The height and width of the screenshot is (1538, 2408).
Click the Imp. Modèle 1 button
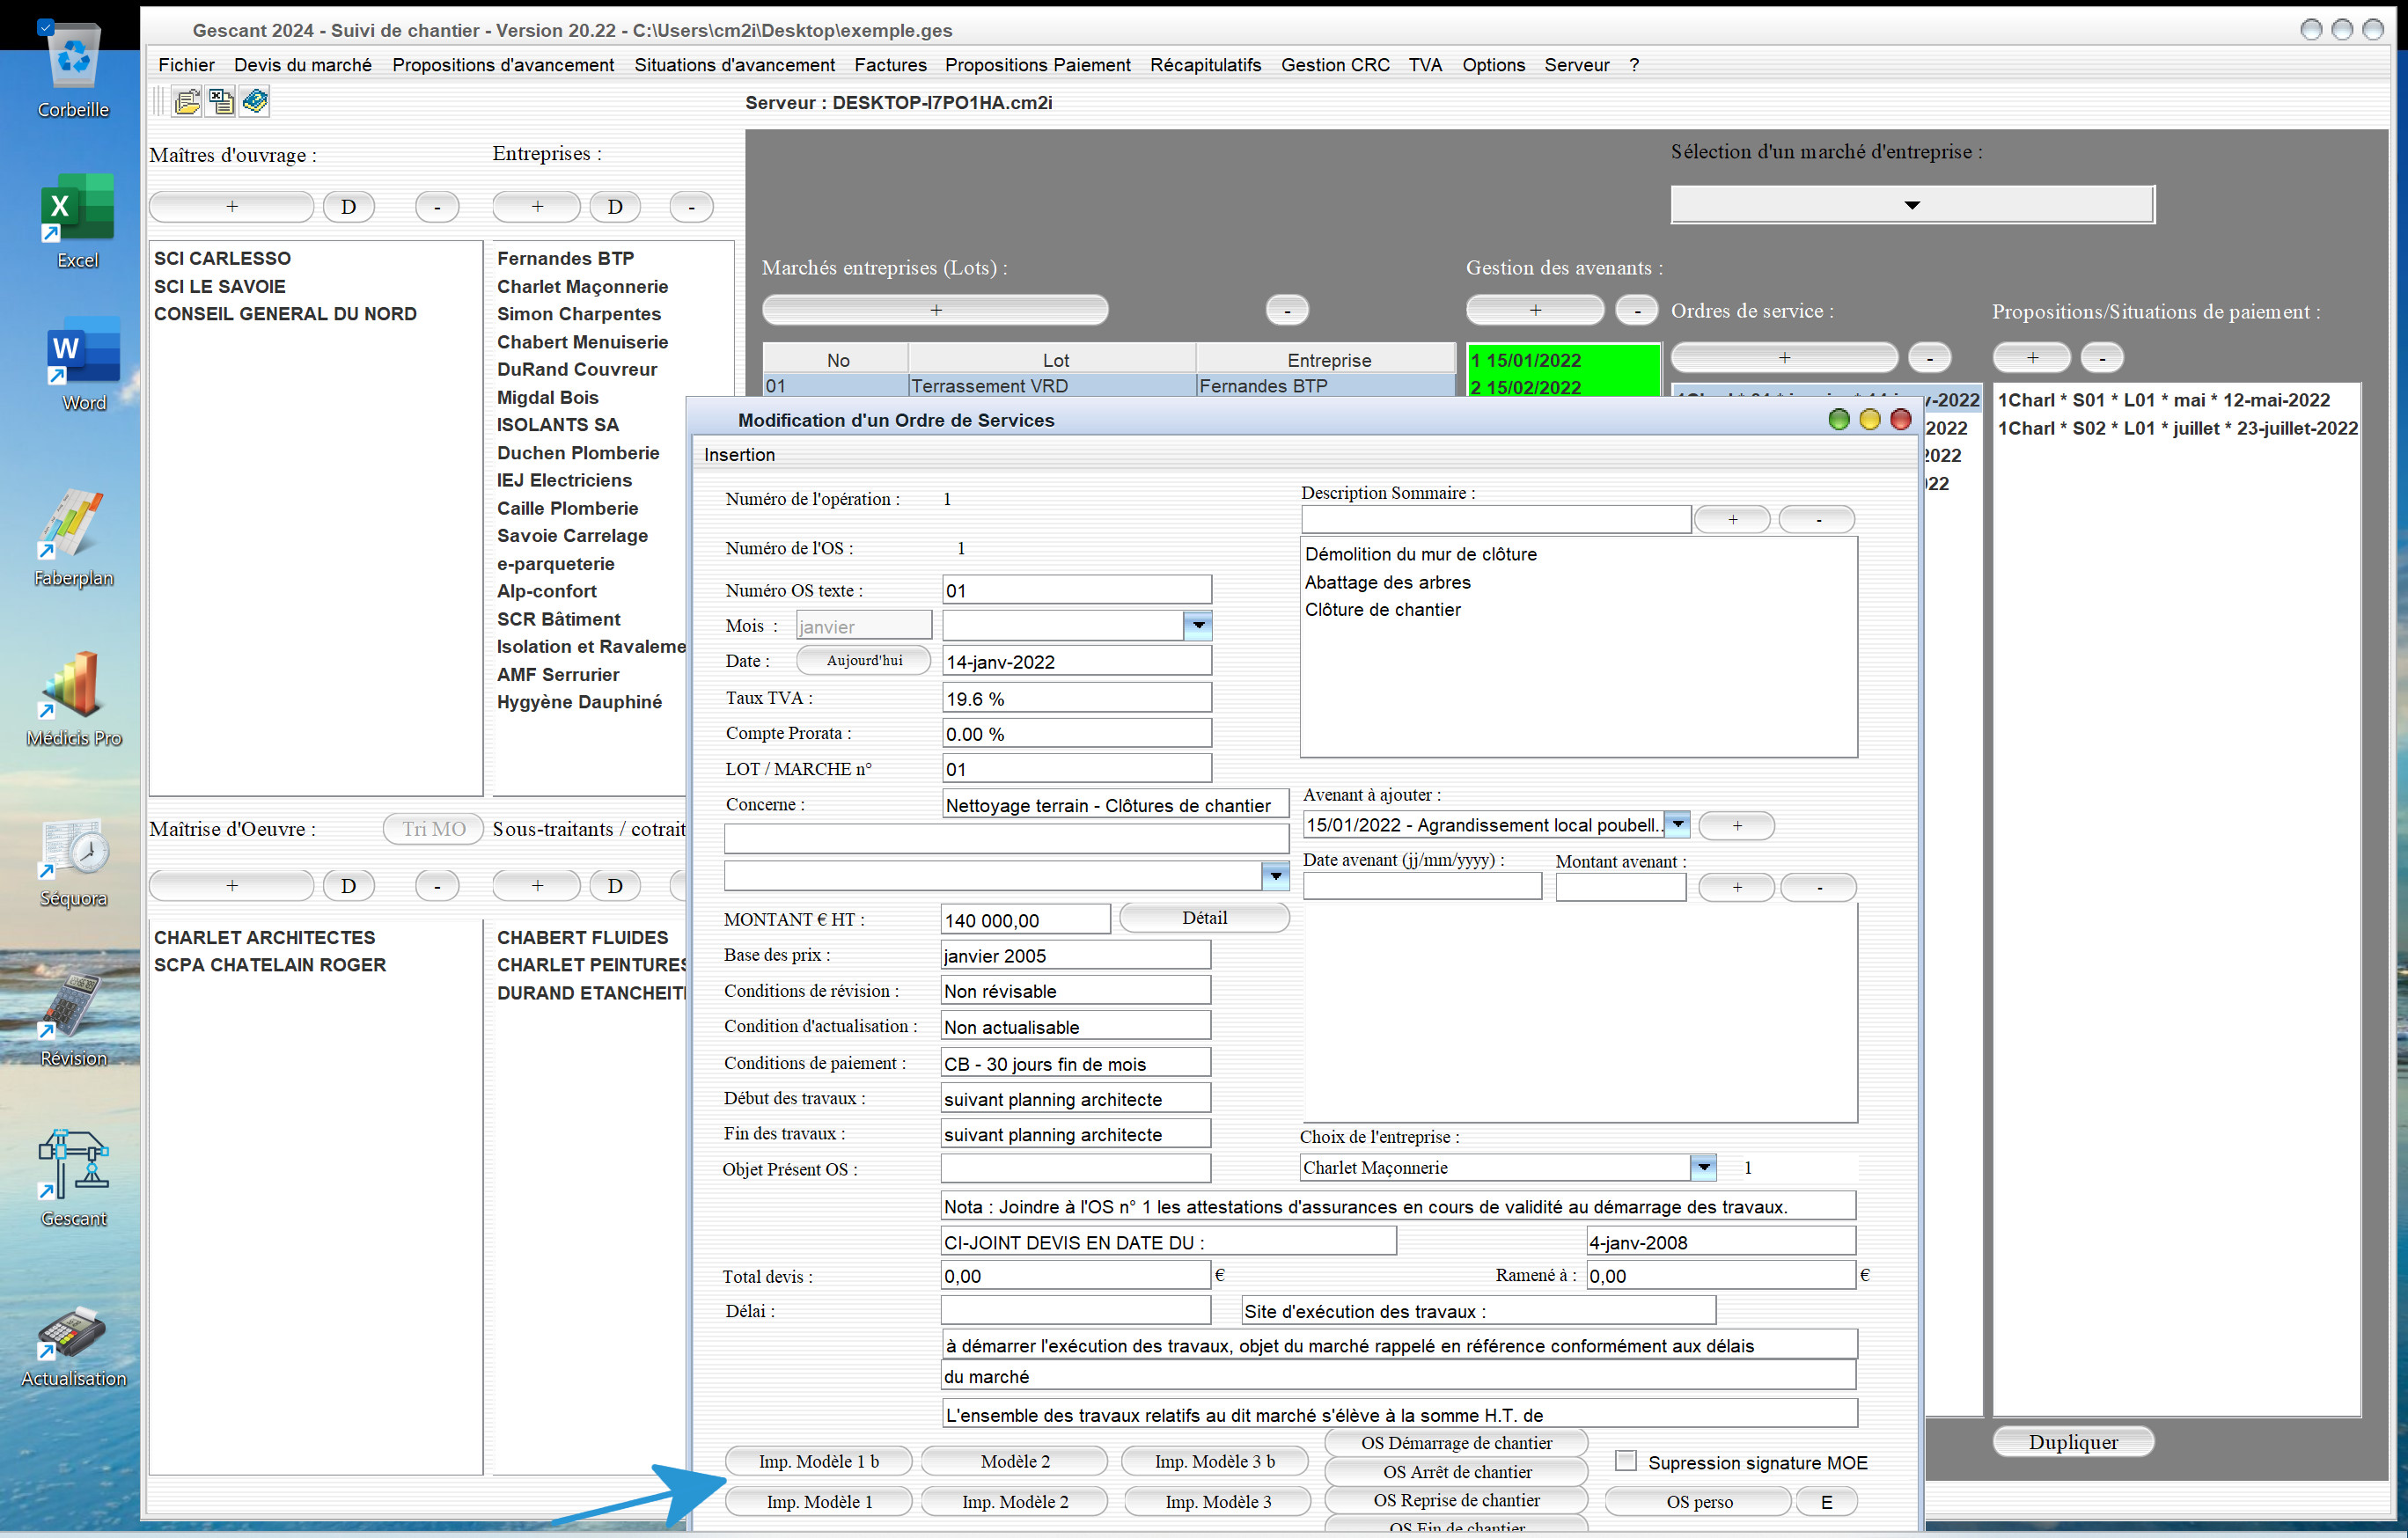[819, 1501]
